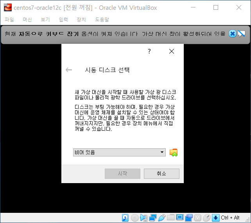
Task: Open the 입력 menu
Action: [63, 20]
